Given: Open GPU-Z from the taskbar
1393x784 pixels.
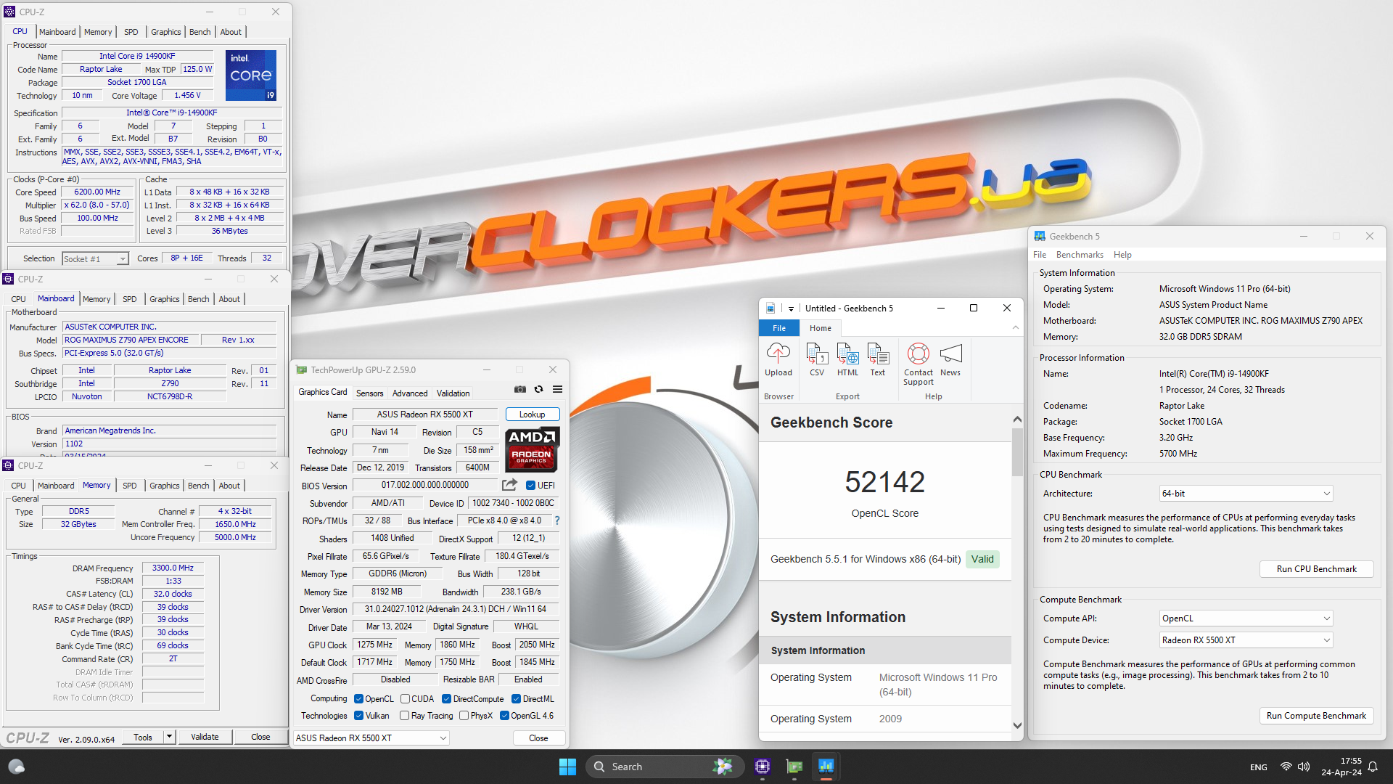Looking at the screenshot, I should [x=794, y=767].
